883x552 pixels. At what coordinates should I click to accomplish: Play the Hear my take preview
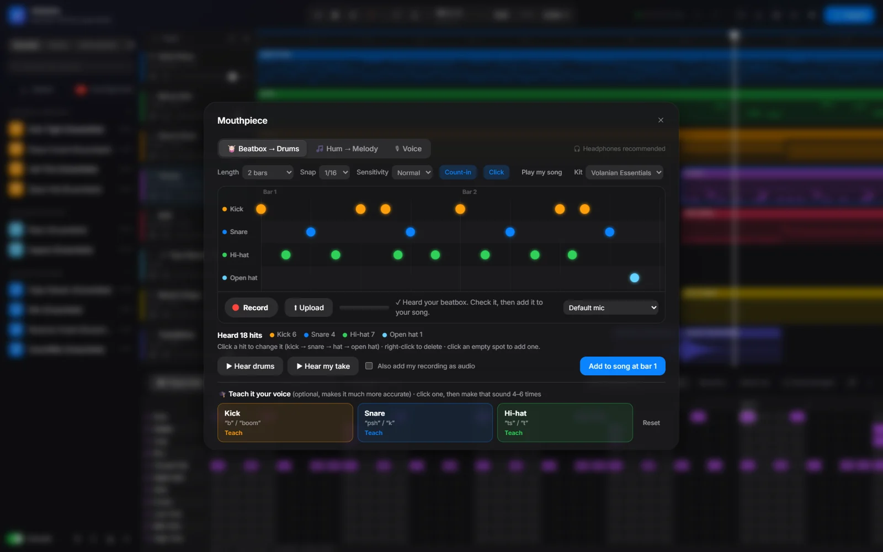tap(323, 366)
